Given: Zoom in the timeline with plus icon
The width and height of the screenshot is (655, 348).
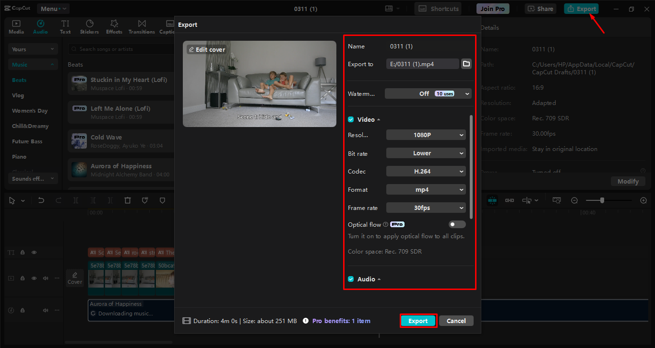Looking at the screenshot, I should pos(644,200).
